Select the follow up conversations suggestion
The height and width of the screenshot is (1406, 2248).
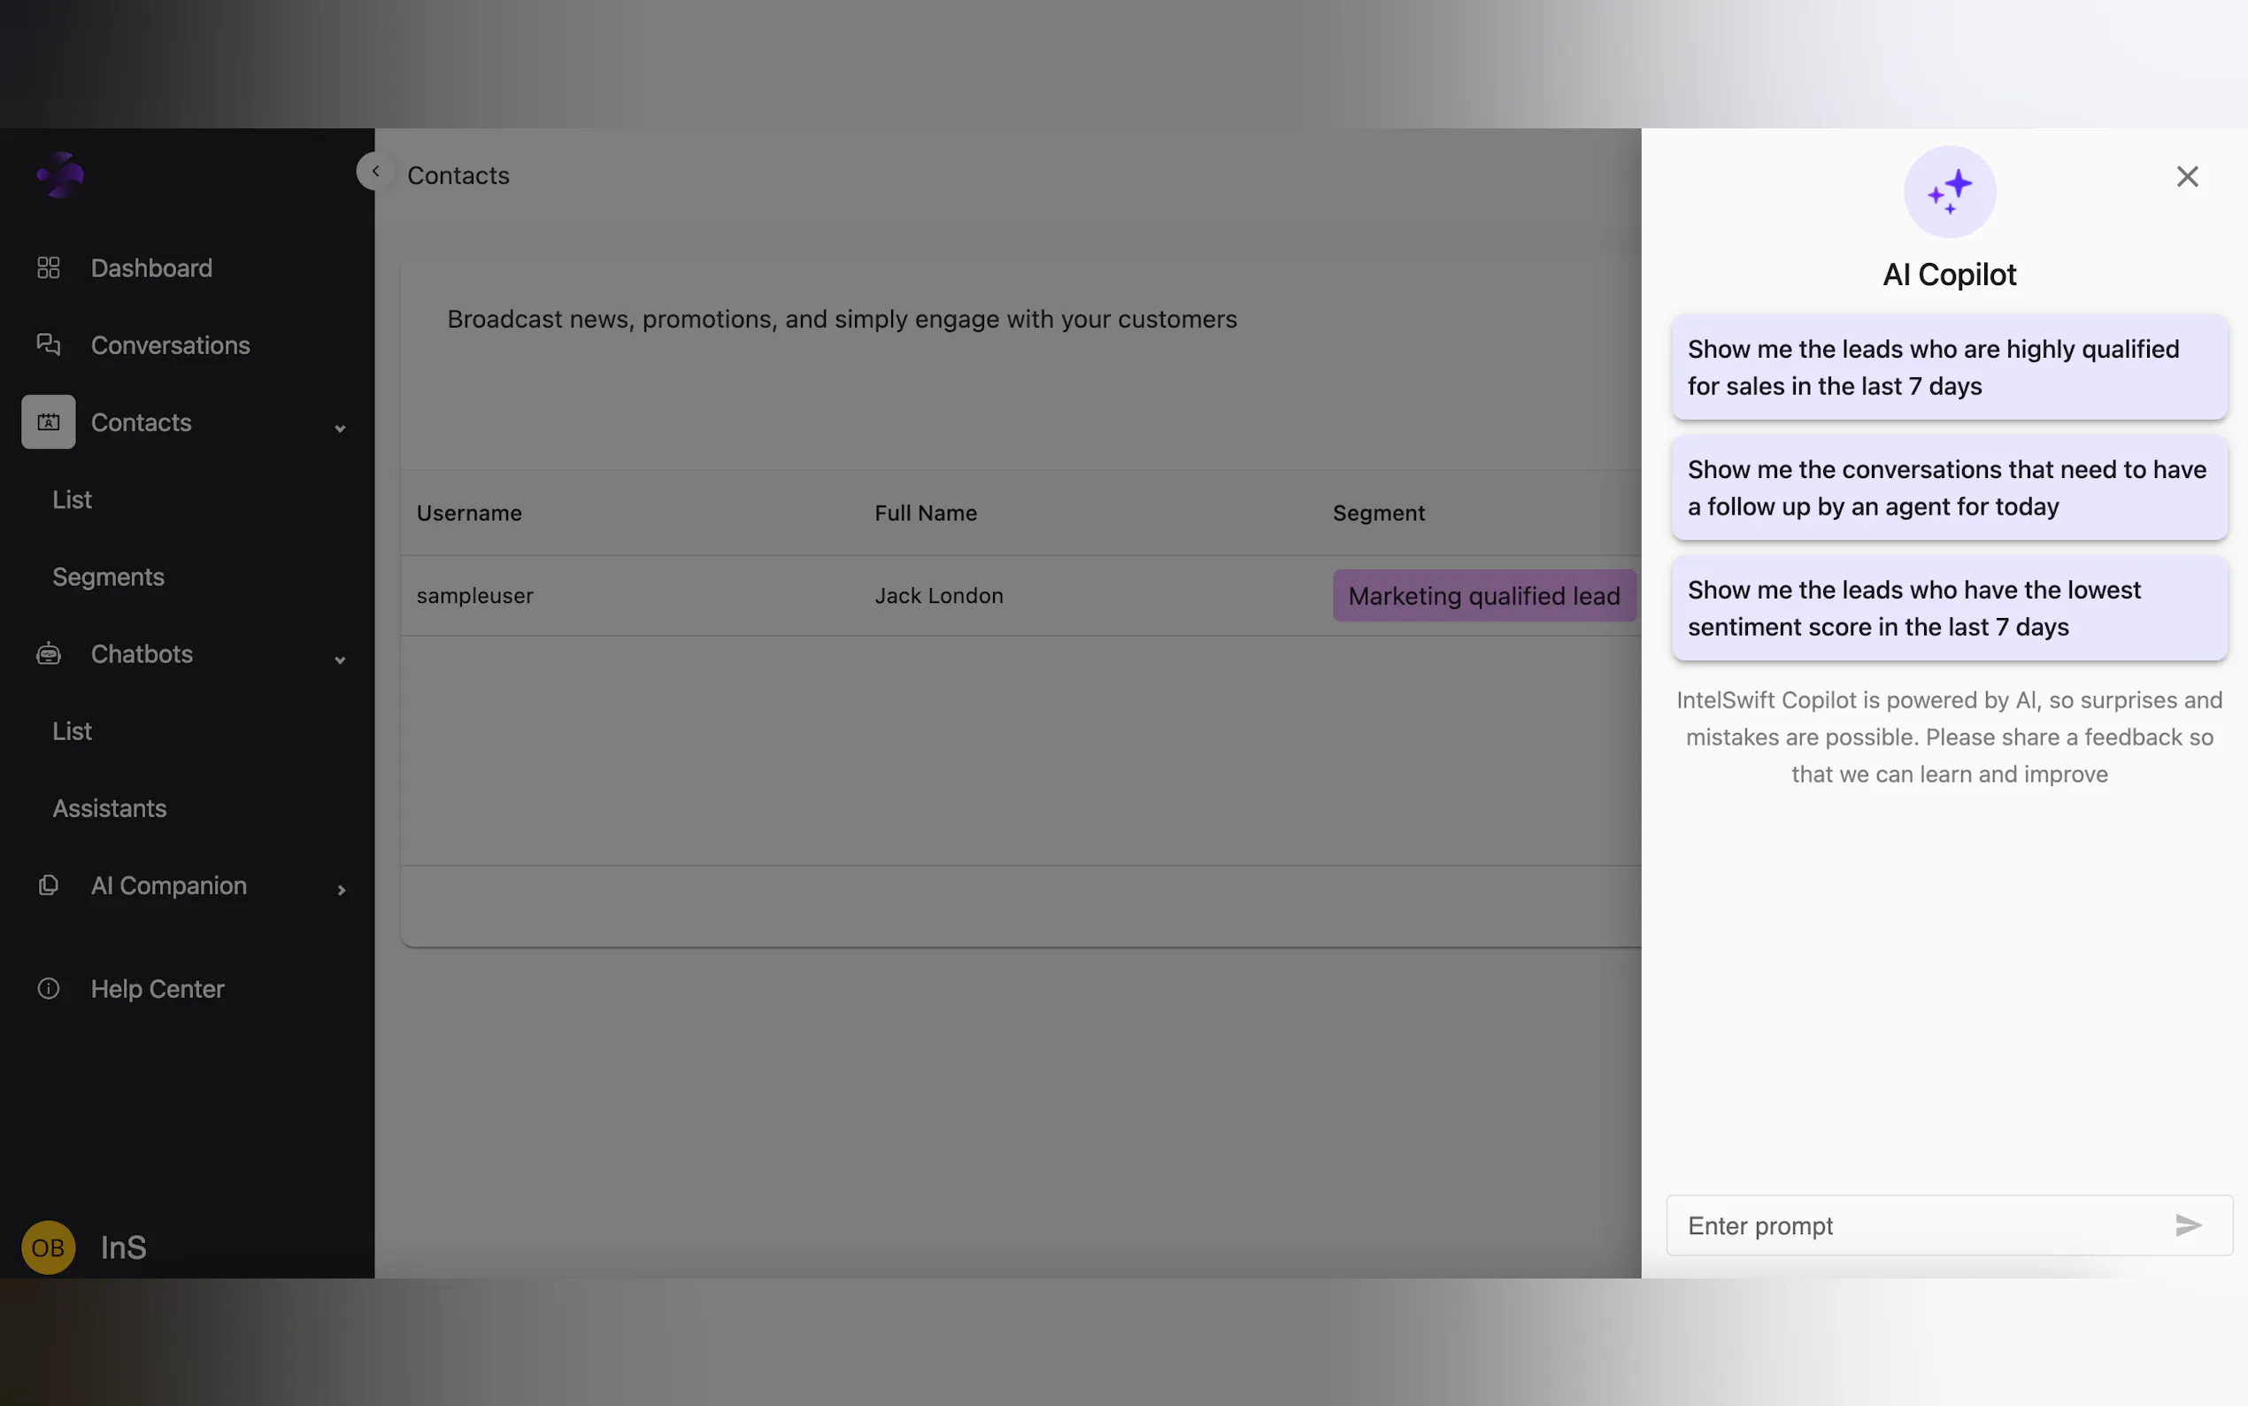coord(1949,487)
